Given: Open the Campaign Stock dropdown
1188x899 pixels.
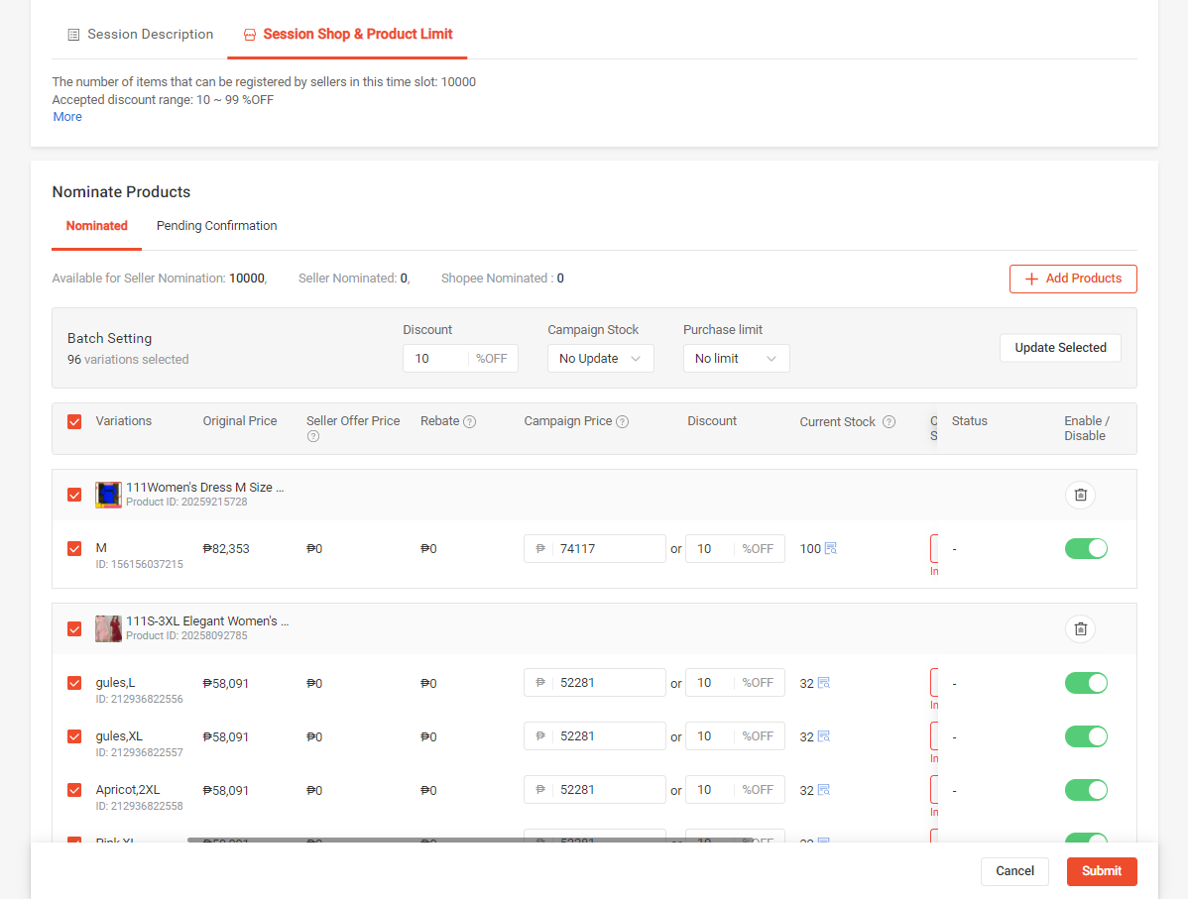Looking at the screenshot, I should click(x=600, y=359).
